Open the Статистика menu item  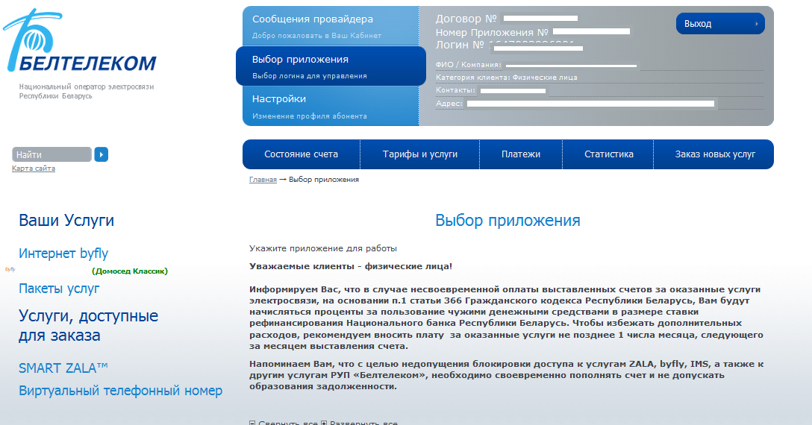[x=608, y=154]
